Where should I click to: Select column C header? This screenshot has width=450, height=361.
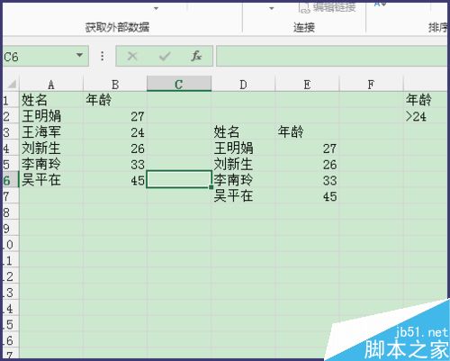[x=179, y=84]
